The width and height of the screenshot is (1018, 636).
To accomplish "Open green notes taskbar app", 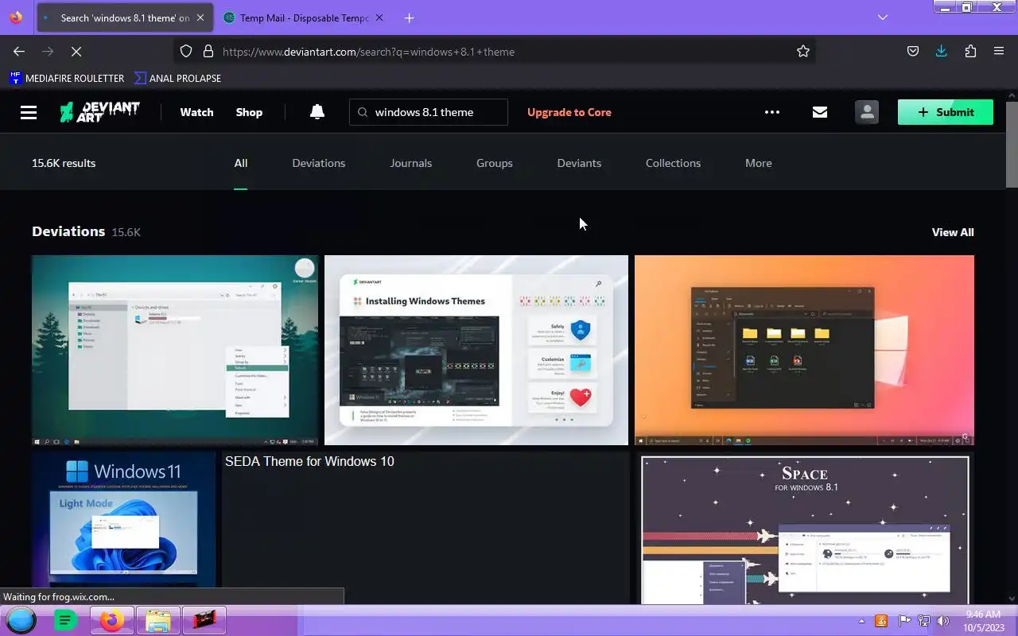I will pos(65,620).
